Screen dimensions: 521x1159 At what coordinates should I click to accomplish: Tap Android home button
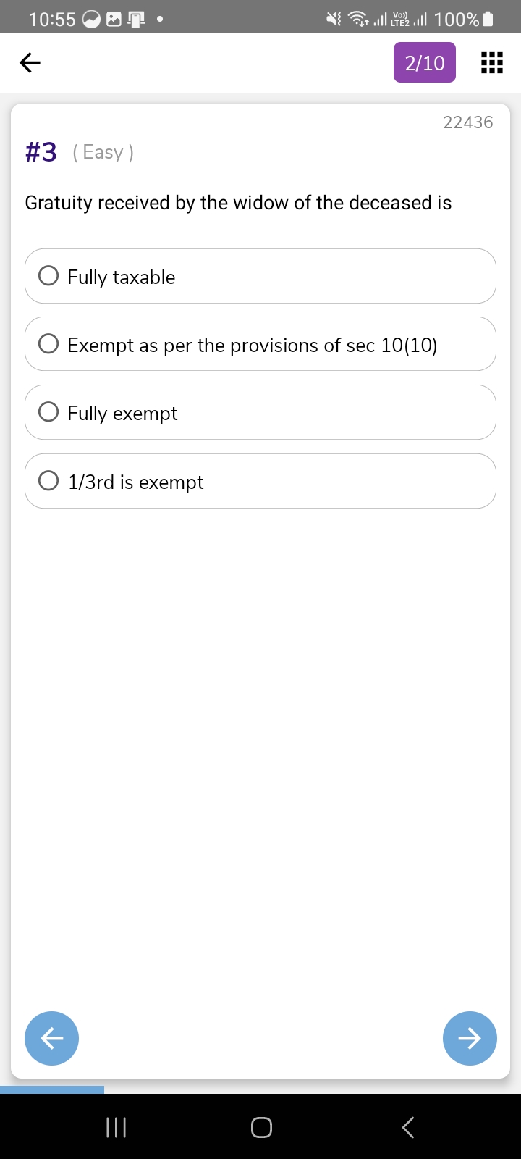(261, 1127)
